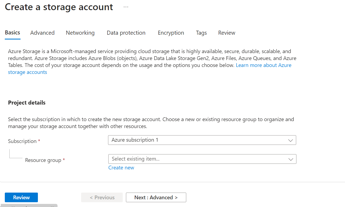Switch to the Advanced tab
Image resolution: width=345 pixels, height=207 pixels.
[x=42, y=33]
